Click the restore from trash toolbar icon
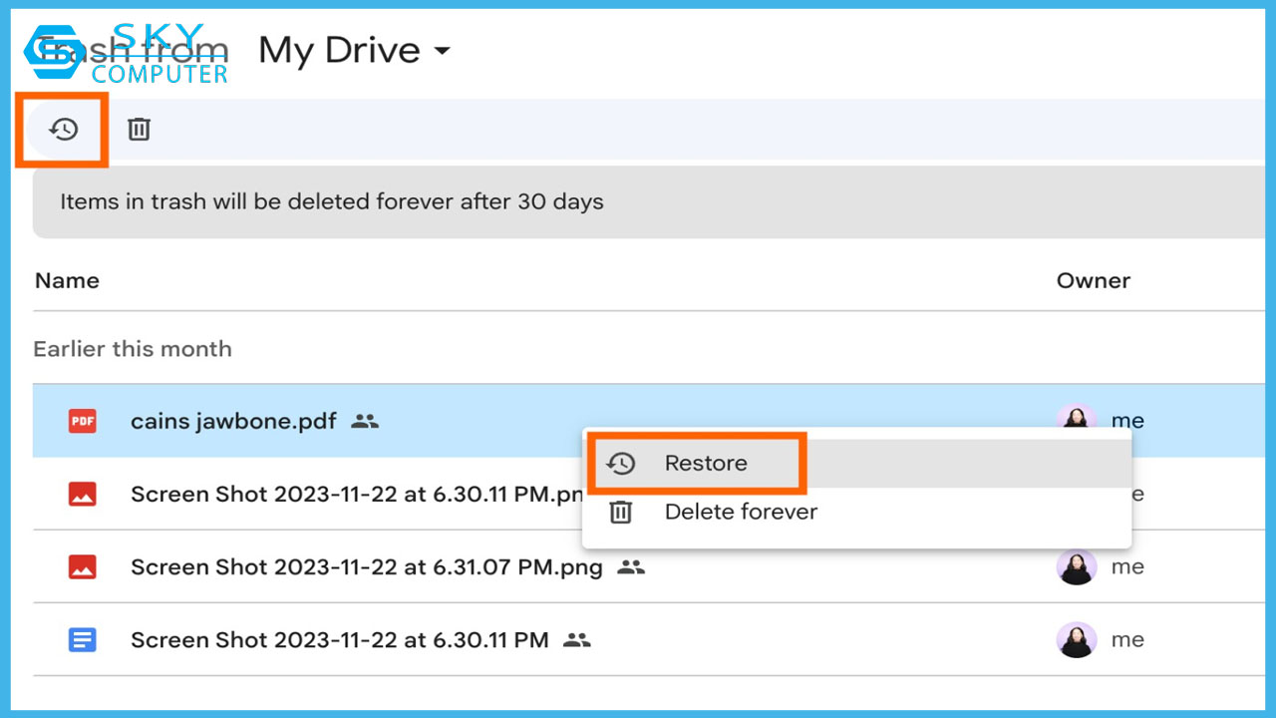 (64, 130)
